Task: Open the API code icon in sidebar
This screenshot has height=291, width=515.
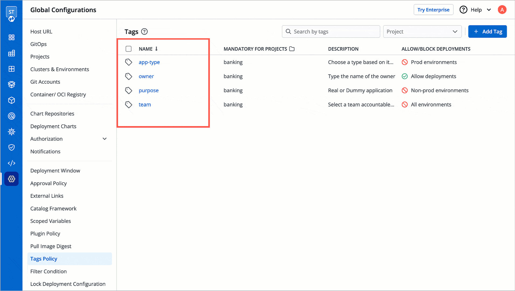Action: point(11,163)
